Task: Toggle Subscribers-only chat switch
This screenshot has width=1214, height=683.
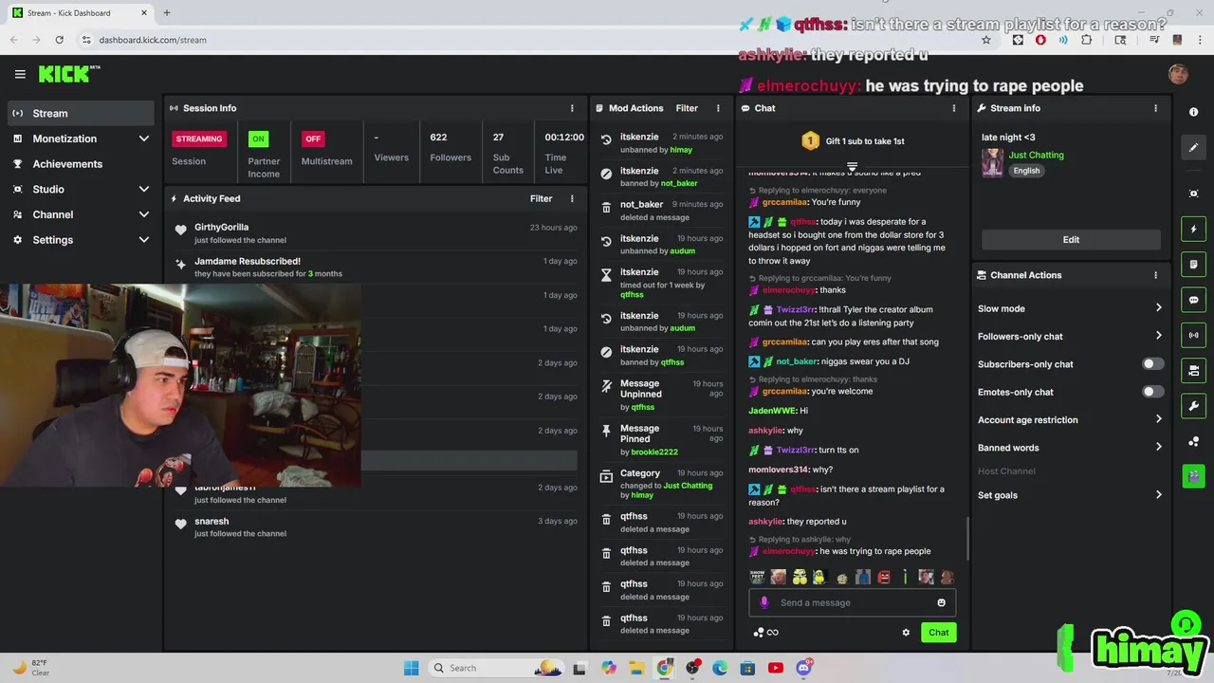Action: pos(1151,364)
